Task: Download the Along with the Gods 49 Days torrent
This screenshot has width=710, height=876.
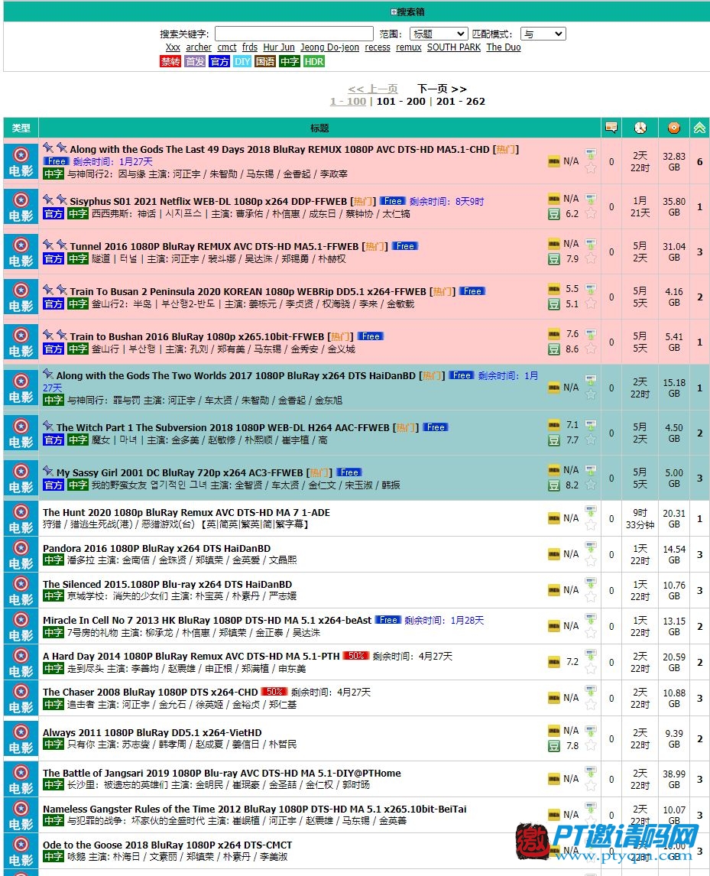Action: [x=591, y=153]
